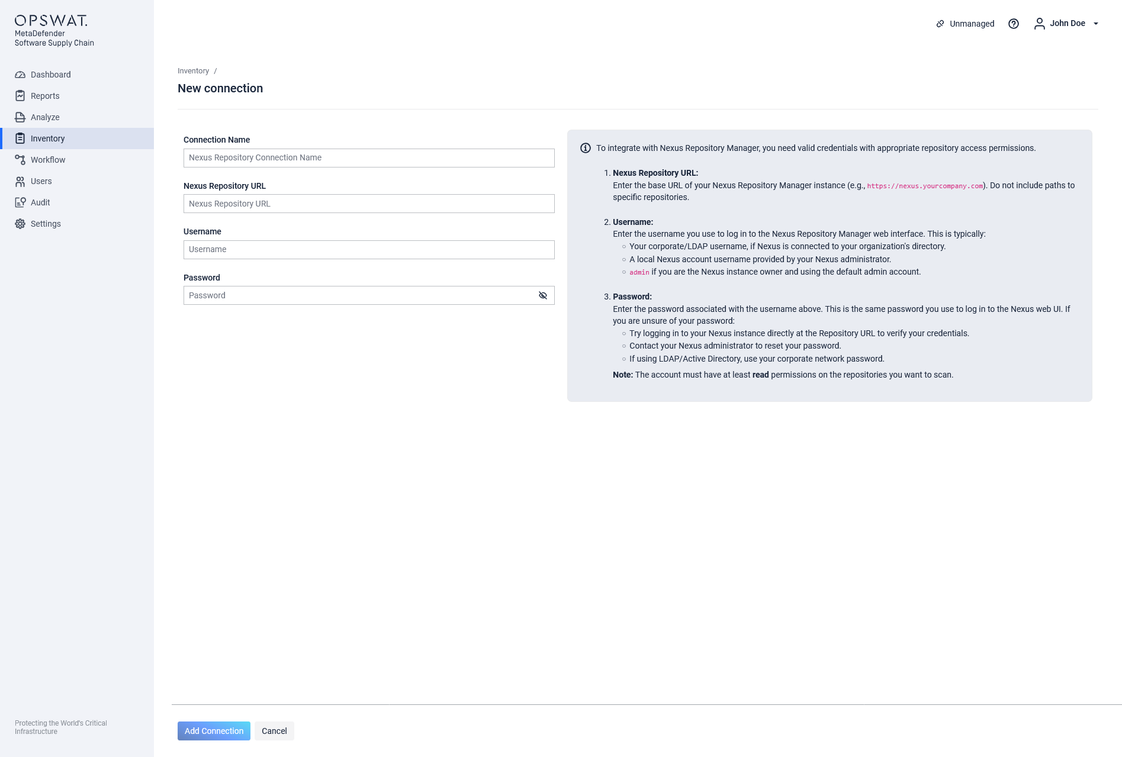Click the Reports chart icon

(x=20, y=96)
